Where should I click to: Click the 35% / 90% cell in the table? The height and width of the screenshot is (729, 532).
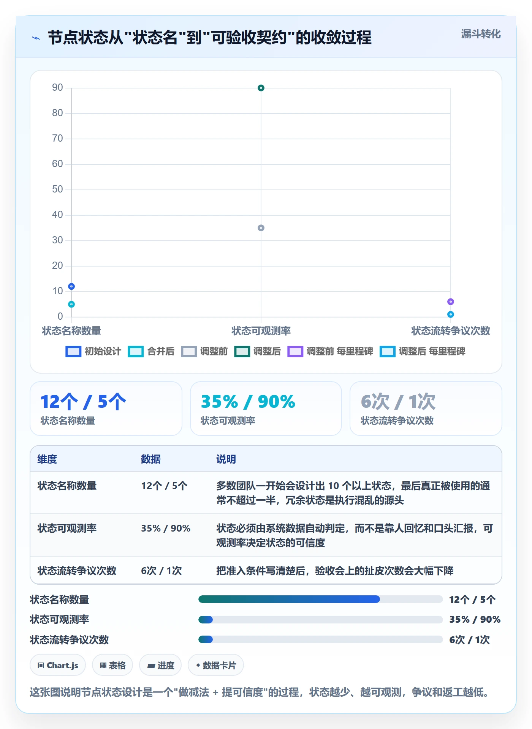tap(166, 528)
